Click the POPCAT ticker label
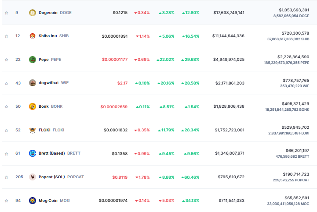 point(76,177)
